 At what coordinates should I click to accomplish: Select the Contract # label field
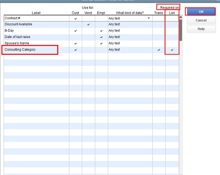tap(36, 18)
